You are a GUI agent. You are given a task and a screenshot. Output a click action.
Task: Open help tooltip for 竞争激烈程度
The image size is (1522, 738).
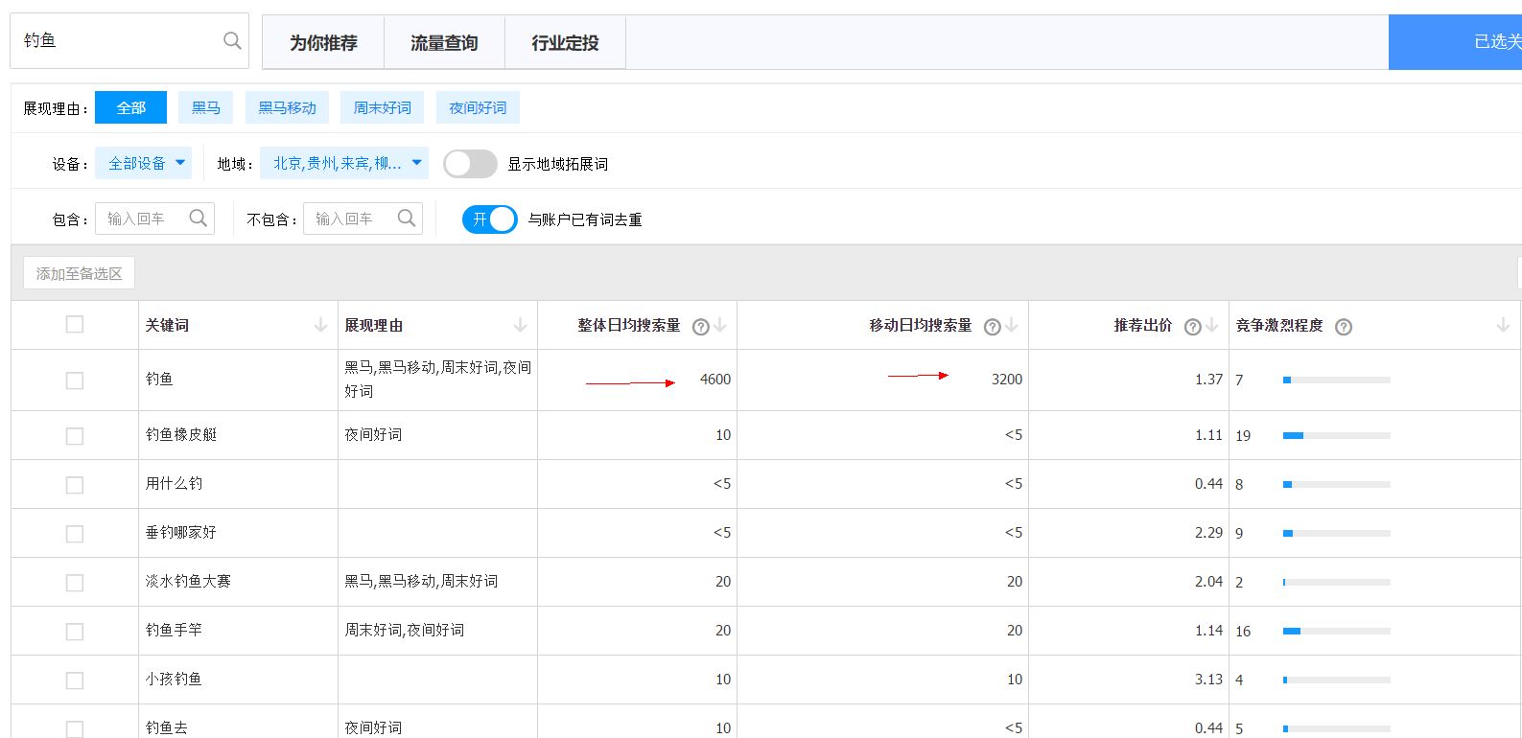pos(1344,327)
